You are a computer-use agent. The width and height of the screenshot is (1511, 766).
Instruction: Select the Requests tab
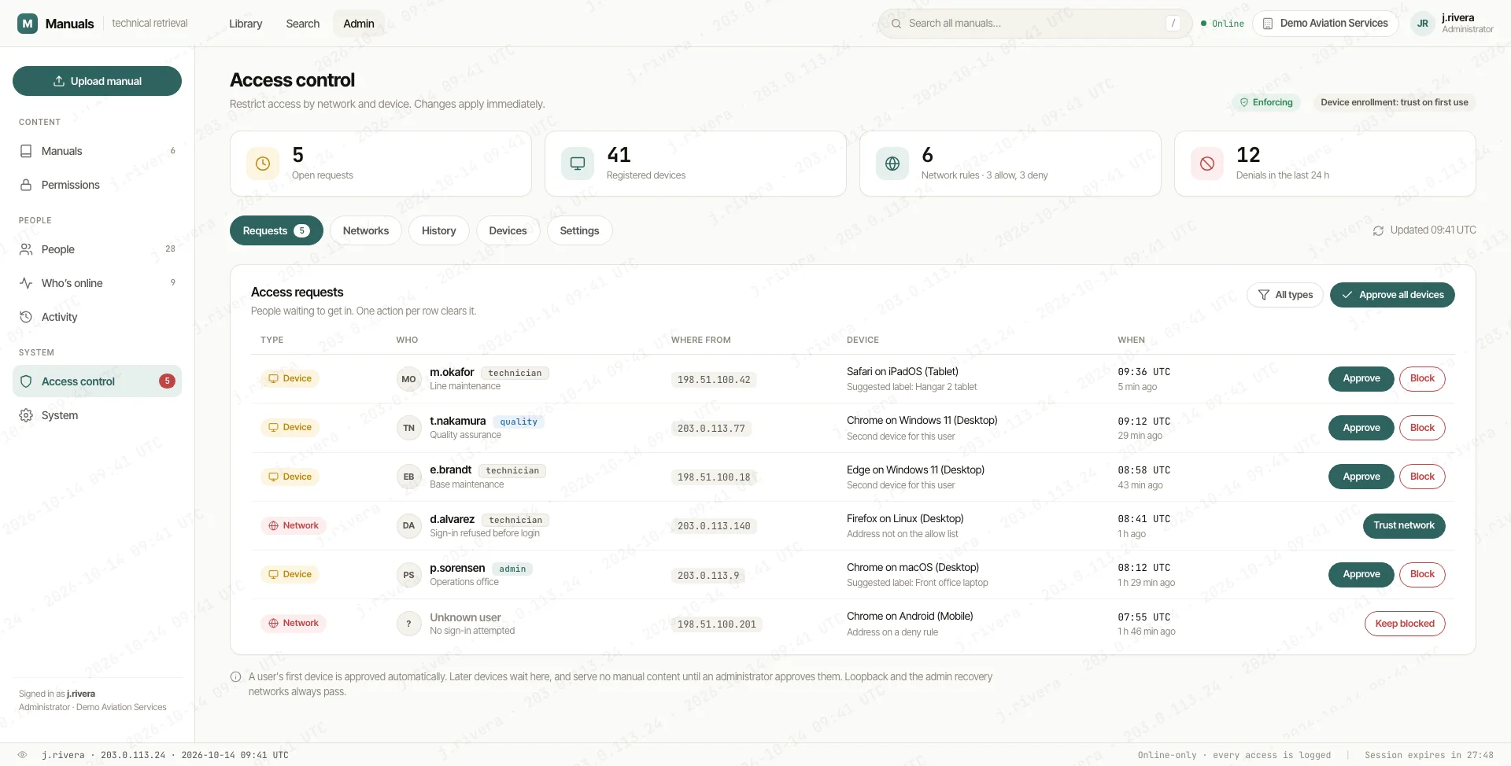(x=276, y=230)
